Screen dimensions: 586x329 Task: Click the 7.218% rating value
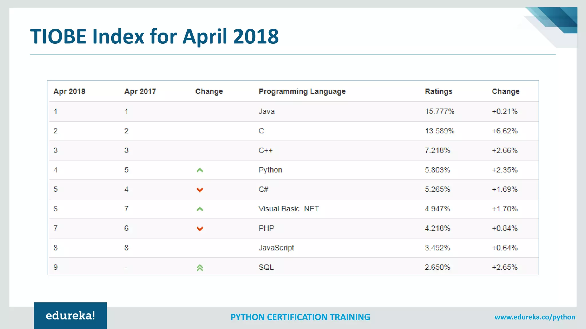pyautogui.click(x=437, y=151)
